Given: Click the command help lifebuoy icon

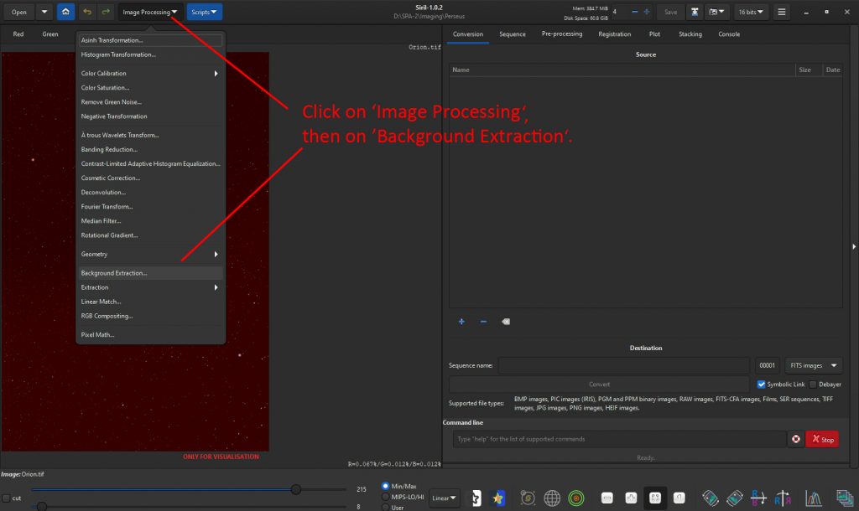Looking at the screenshot, I should tap(794, 439).
